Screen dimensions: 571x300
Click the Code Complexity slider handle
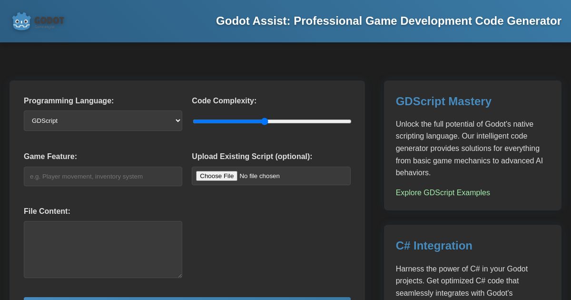[265, 121]
